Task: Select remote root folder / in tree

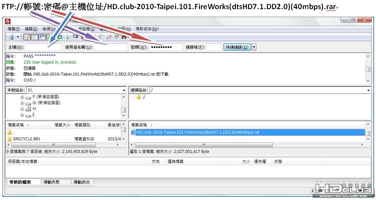Action: (x=144, y=97)
